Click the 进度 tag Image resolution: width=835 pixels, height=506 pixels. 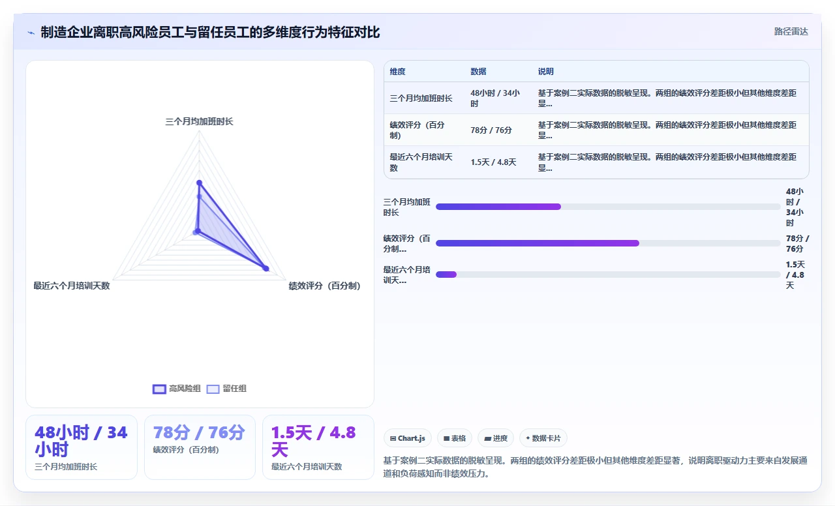(x=496, y=438)
